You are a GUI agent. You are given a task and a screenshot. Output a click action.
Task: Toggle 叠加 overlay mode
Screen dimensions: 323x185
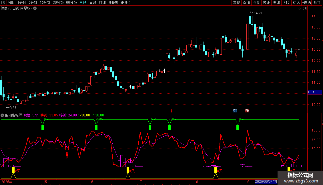[x=246, y=3]
